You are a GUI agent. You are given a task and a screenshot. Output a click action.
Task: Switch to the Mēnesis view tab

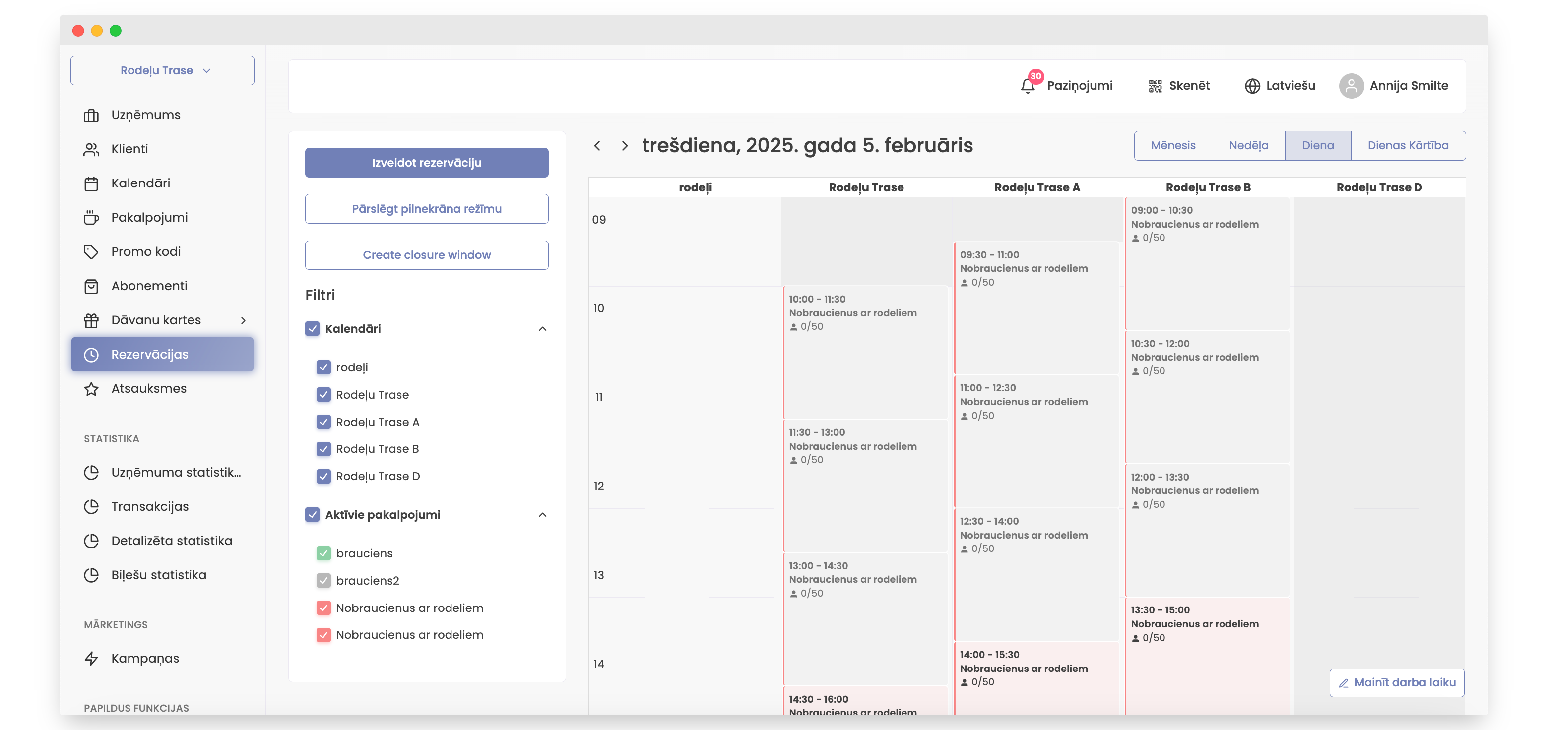tap(1172, 145)
